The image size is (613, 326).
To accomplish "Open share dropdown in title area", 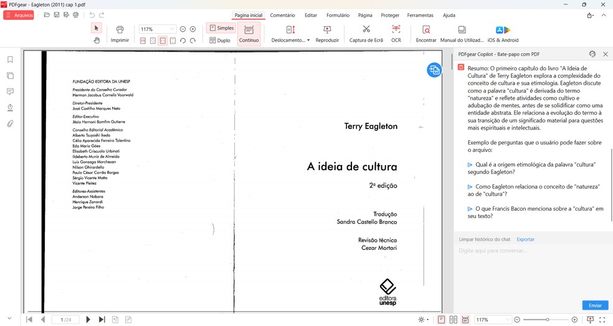I will pyautogui.click(x=591, y=15).
